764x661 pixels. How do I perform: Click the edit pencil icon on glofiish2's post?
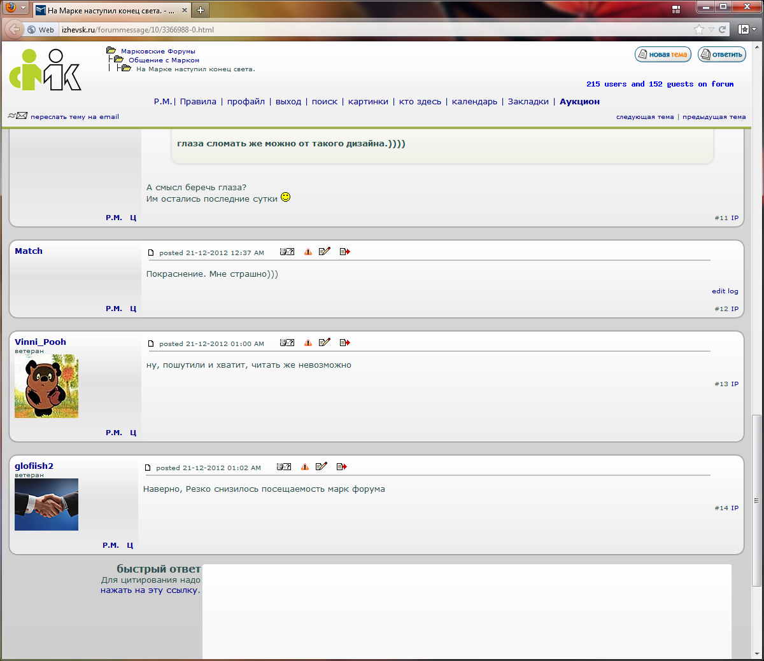point(322,467)
